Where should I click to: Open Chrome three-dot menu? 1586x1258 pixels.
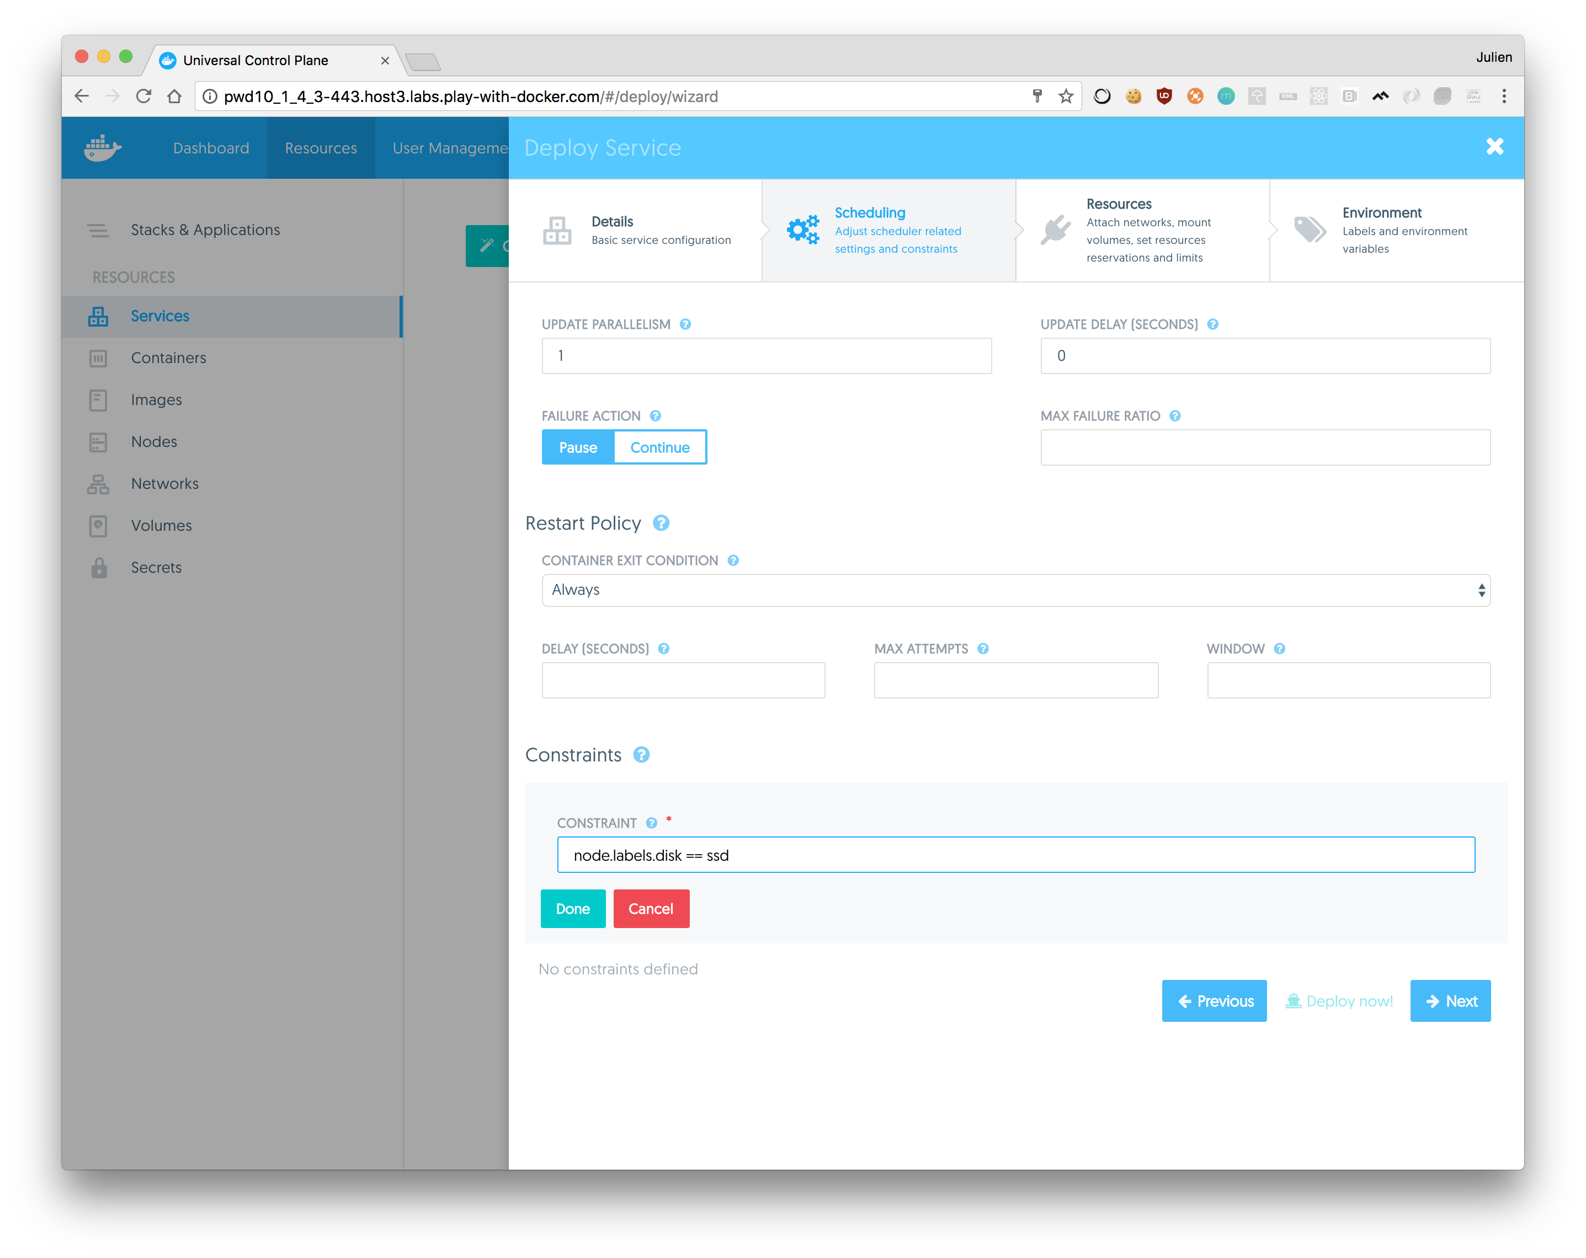[1504, 97]
